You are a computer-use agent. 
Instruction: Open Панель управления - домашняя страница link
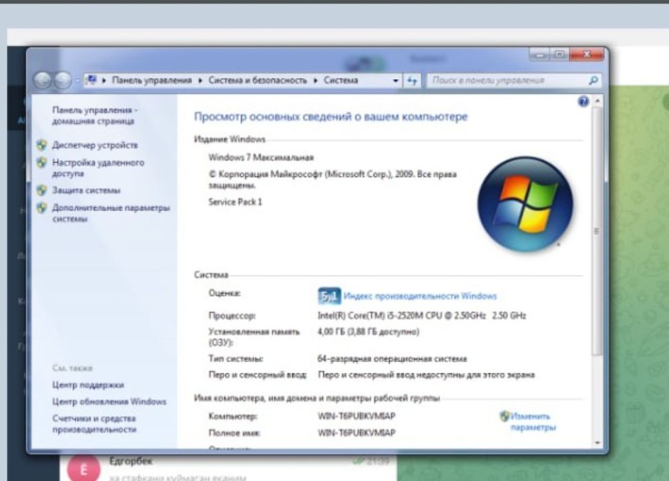coord(95,116)
